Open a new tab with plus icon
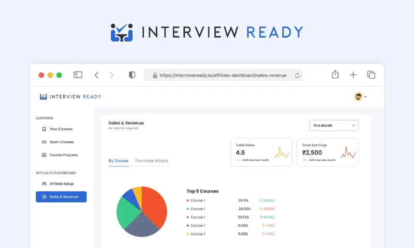The image size is (414, 248). (353, 75)
